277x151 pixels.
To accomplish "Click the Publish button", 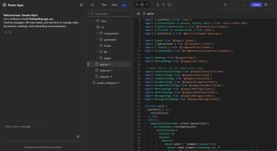I will coord(256,5).
